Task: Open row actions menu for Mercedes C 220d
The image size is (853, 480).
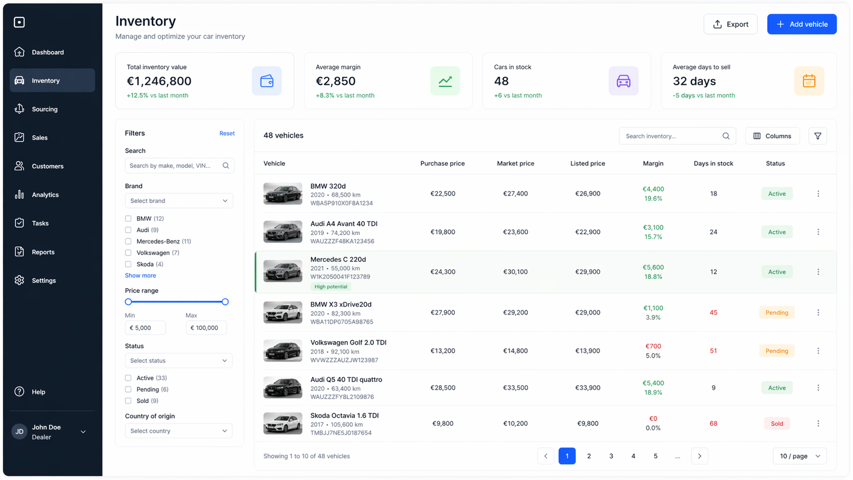Action: click(818, 272)
